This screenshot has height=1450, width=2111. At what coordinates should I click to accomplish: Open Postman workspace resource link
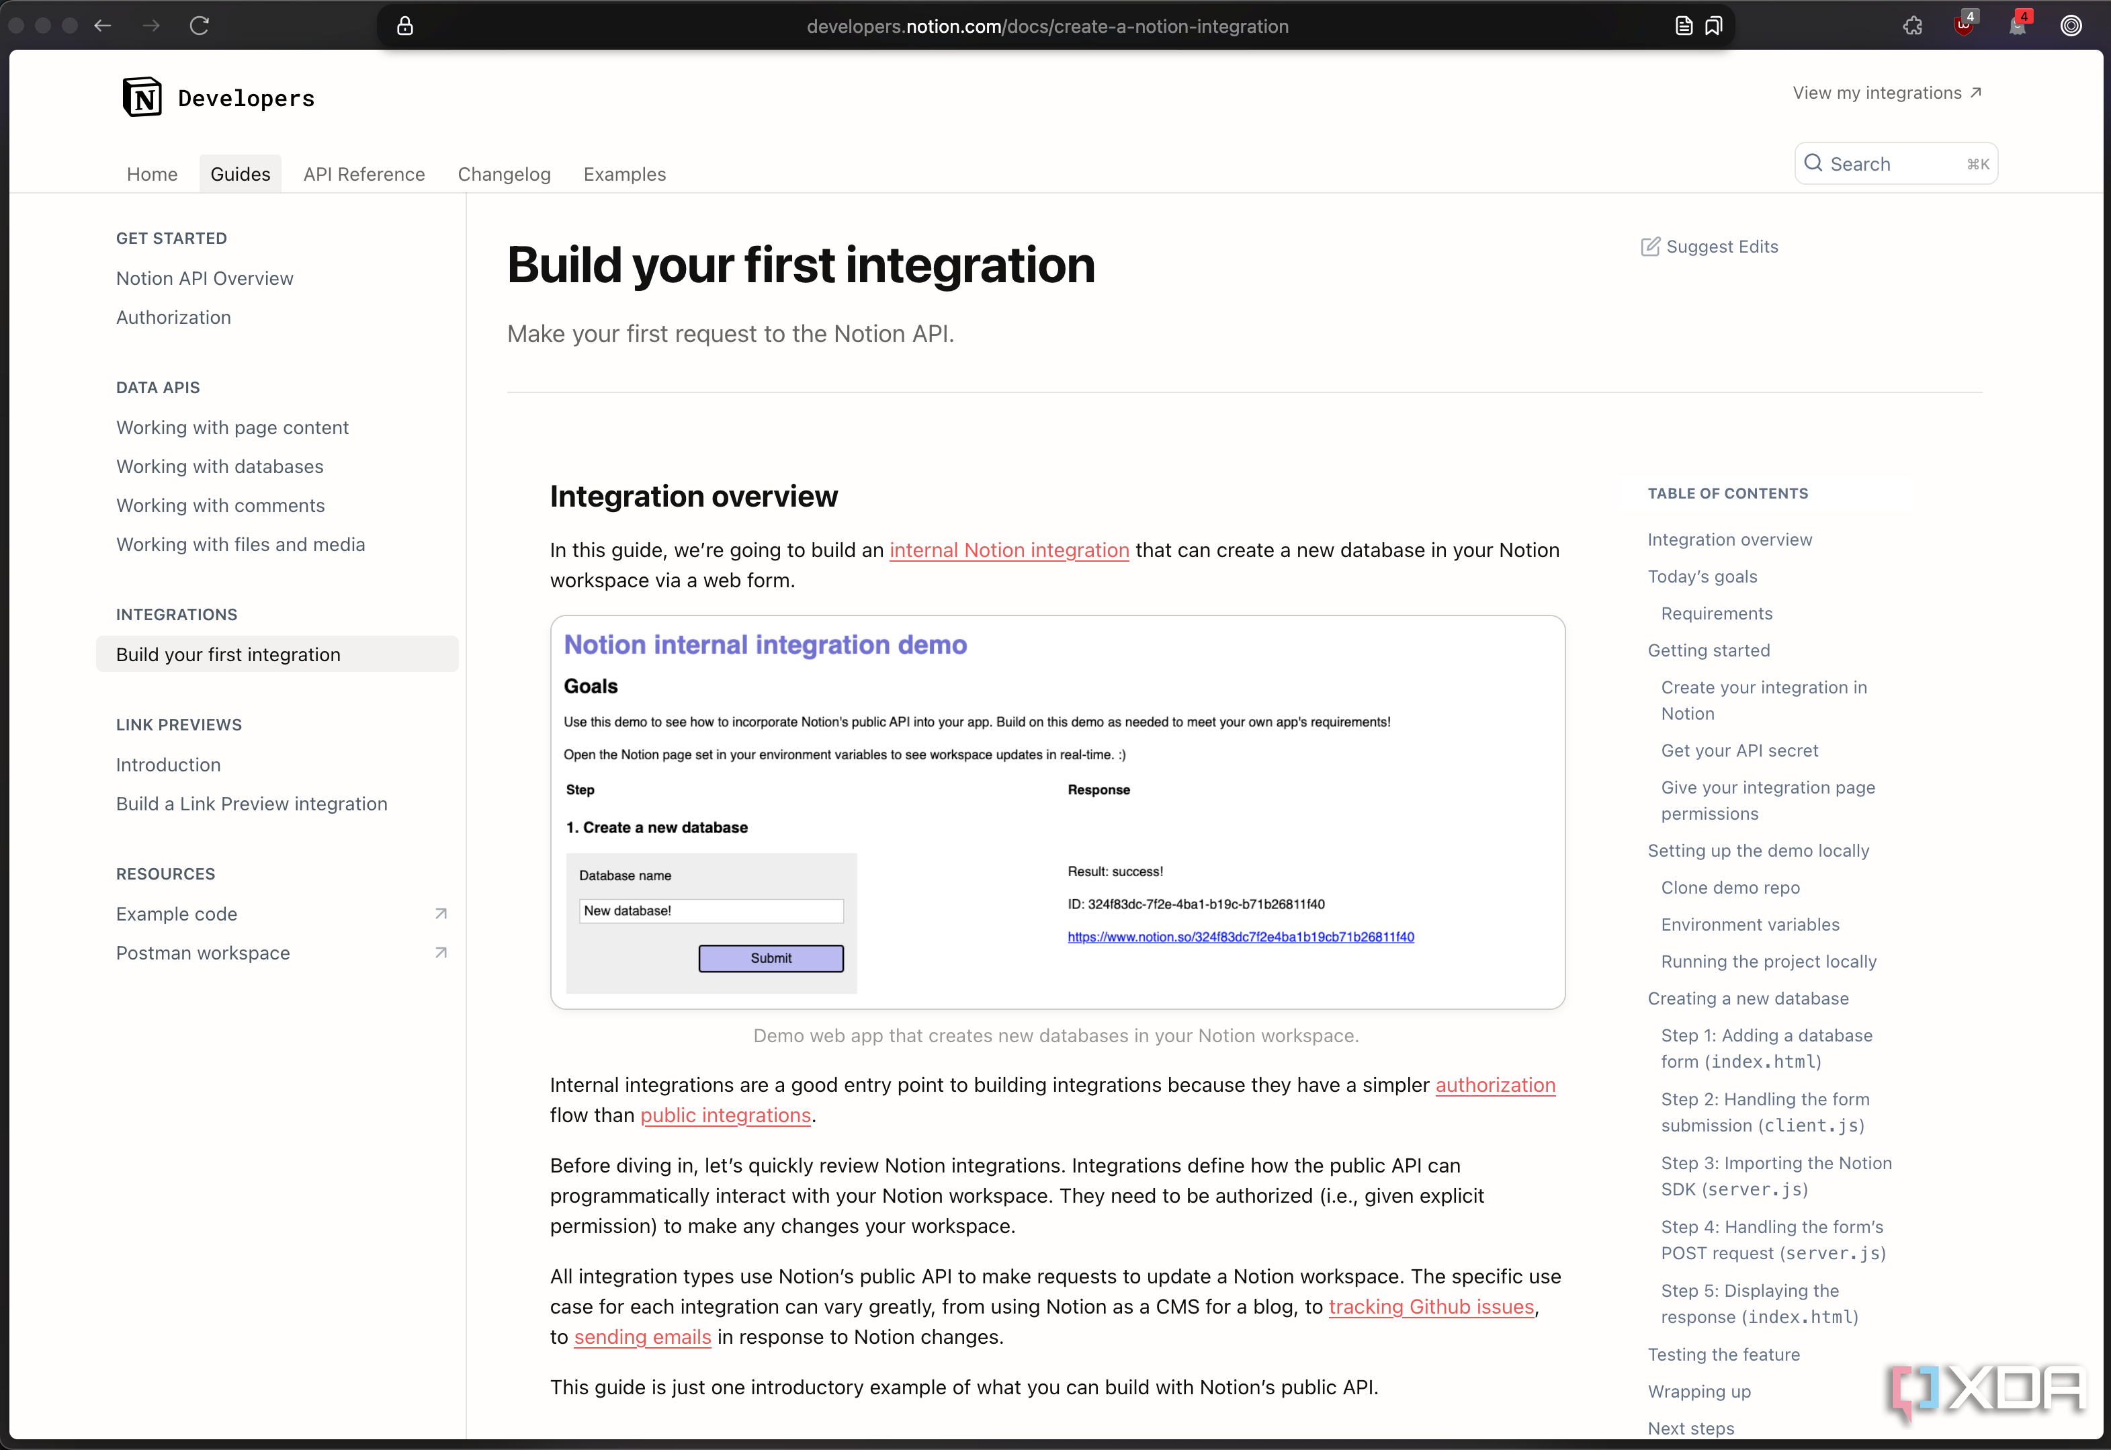202,953
